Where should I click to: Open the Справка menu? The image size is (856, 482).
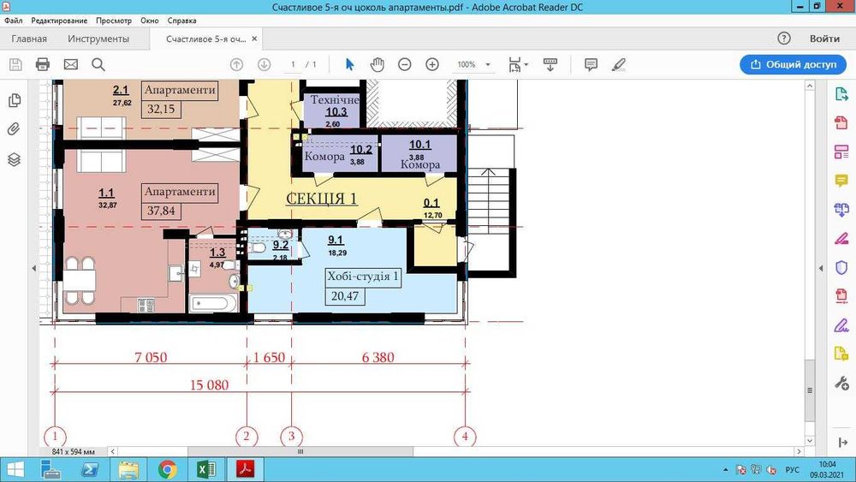coord(181,21)
